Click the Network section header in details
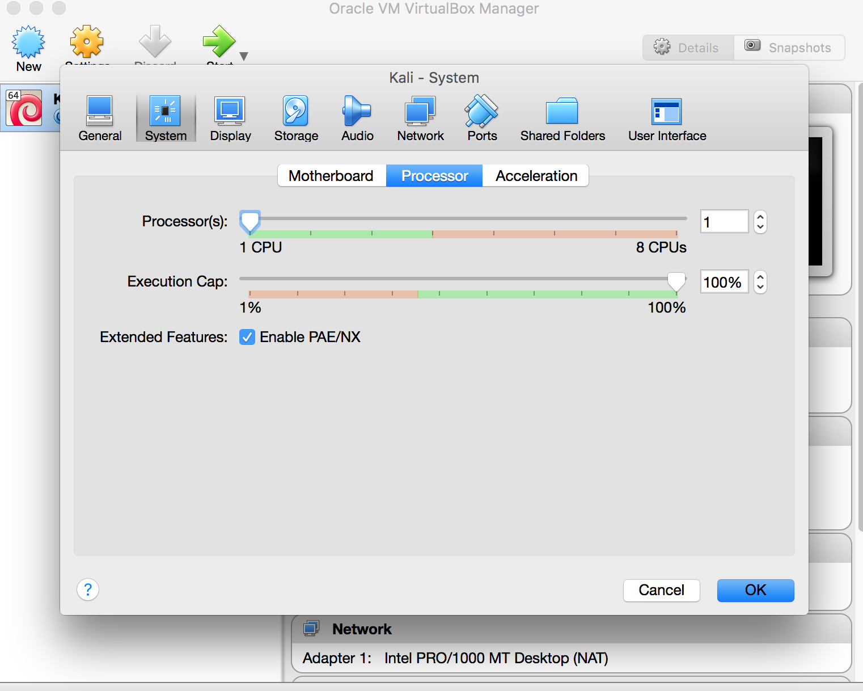This screenshot has width=863, height=691. click(x=572, y=629)
